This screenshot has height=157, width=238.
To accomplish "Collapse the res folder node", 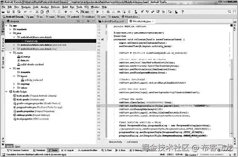I will coord(10,68).
